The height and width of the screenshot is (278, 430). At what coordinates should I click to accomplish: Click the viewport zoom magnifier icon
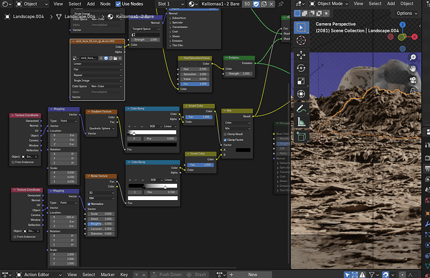(x=413, y=57)
